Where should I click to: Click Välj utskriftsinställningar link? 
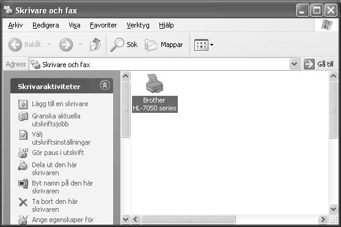click(x=61, y=138)
